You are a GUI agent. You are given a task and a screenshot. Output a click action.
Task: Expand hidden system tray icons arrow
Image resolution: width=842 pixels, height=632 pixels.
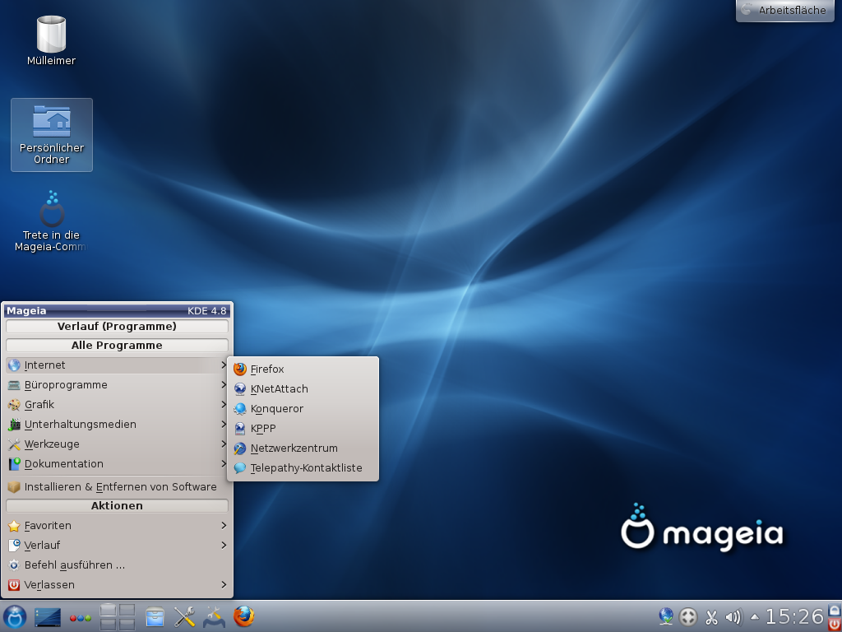pos(755,617)
